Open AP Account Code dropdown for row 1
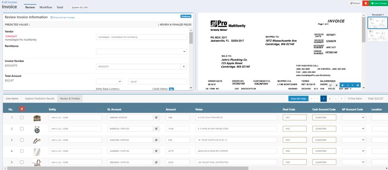The image size is (388, 170). 354,117
